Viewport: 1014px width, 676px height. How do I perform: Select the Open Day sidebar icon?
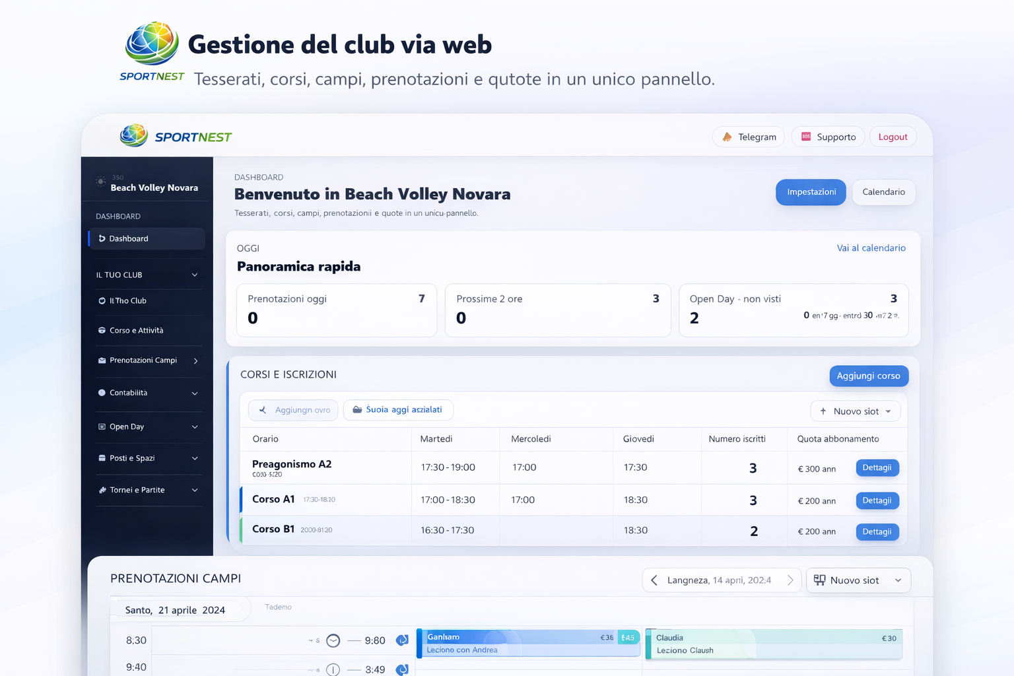(x=102, y=426)
